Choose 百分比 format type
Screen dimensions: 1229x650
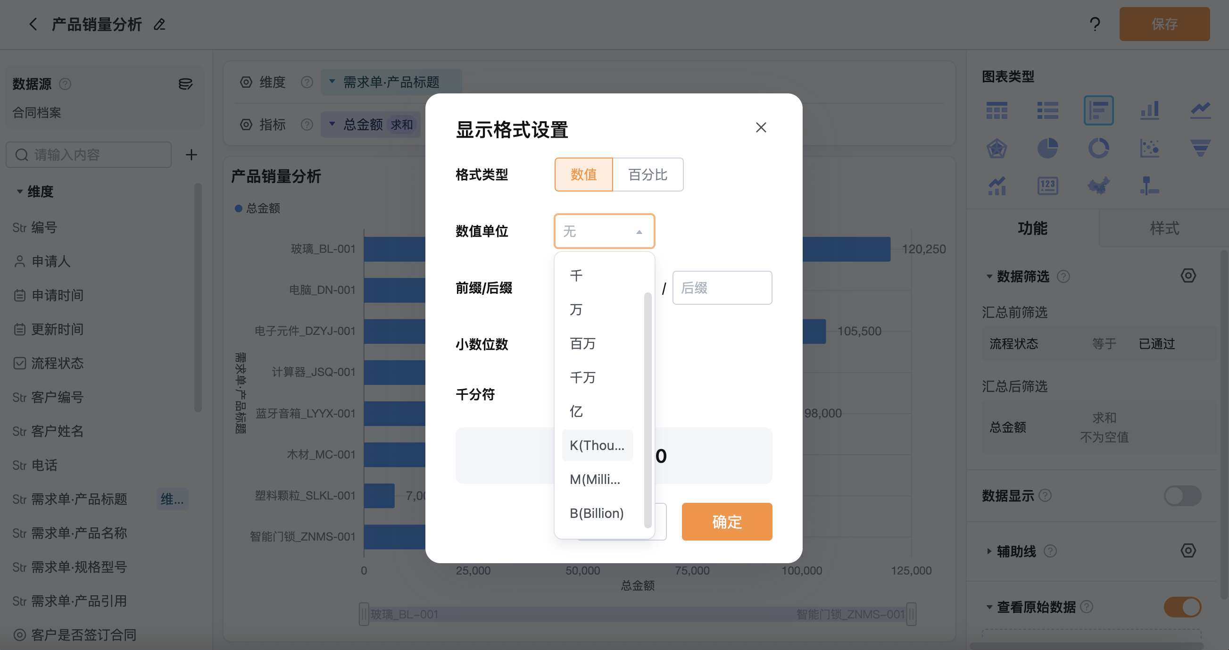[x=648, y=175]
